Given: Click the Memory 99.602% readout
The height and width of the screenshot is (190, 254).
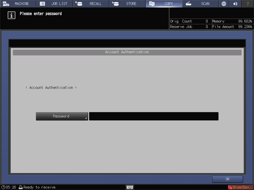Looking at the screenshot, I should point(232,21).
